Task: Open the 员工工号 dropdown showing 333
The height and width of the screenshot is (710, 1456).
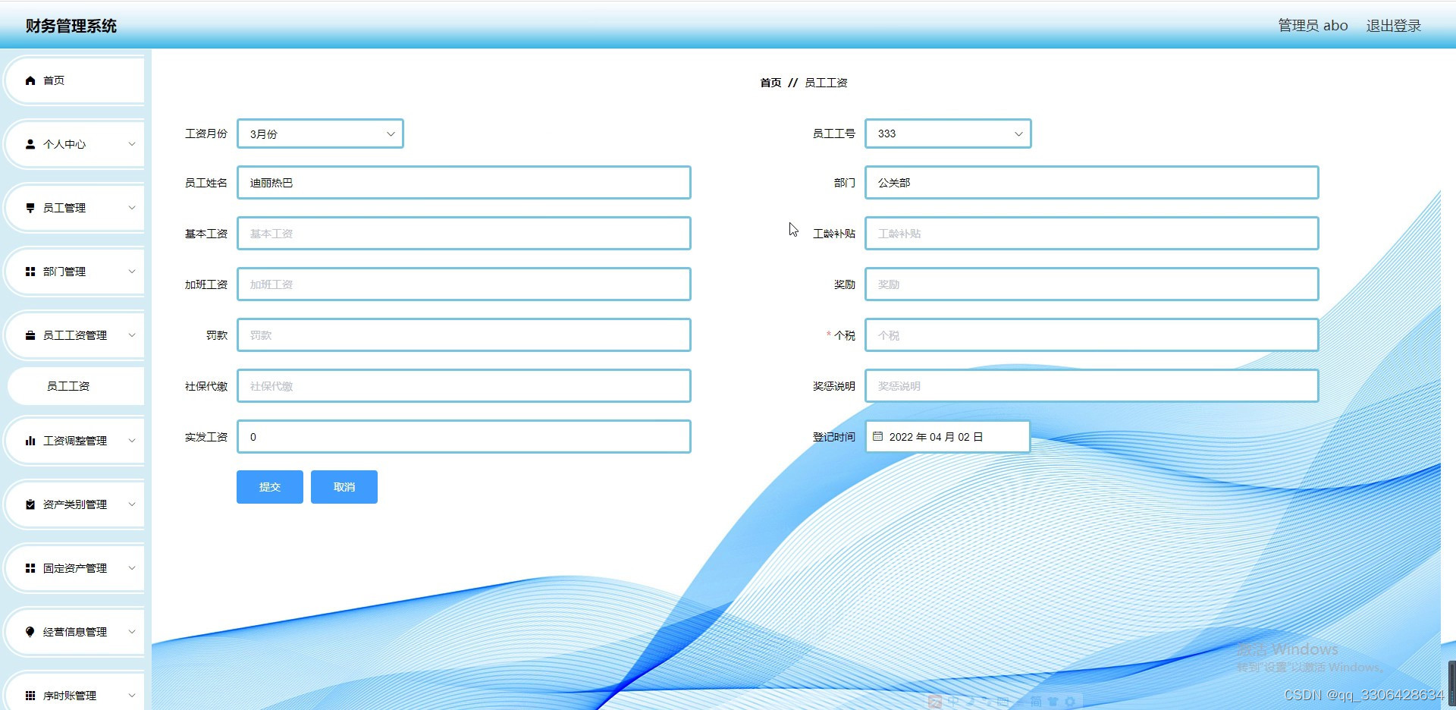Action: 948,134
